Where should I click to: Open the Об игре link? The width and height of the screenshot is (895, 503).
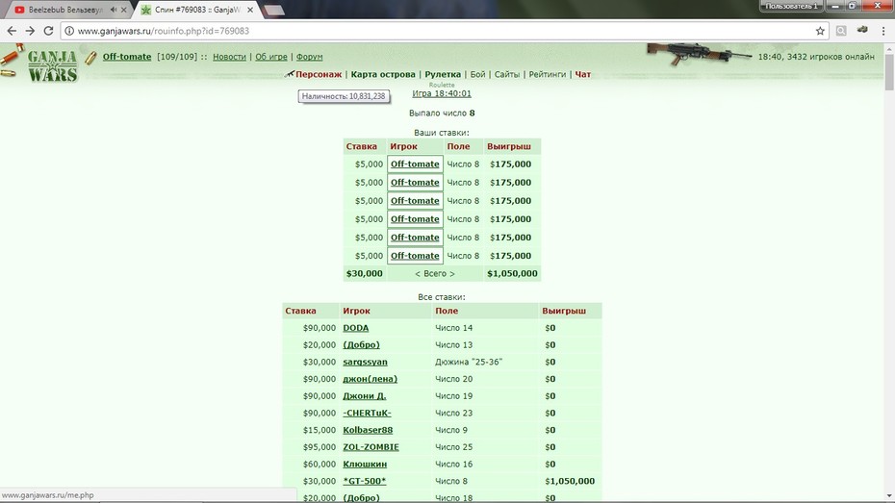271,57
